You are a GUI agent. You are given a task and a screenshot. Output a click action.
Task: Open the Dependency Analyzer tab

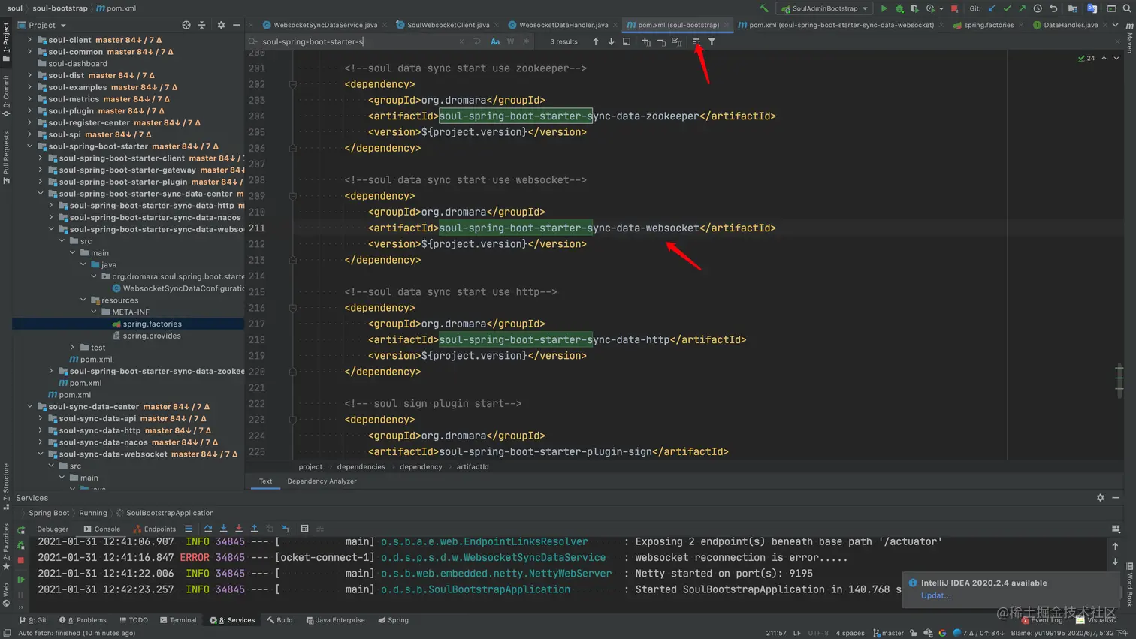pyautogui.click(x=322, y=481)
